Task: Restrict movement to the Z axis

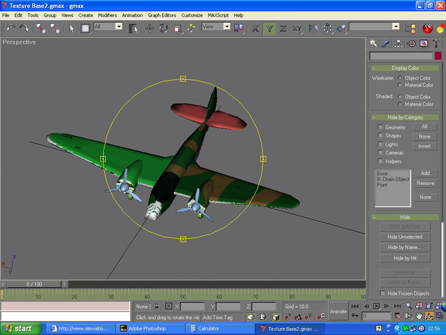Action: (283, 28)
